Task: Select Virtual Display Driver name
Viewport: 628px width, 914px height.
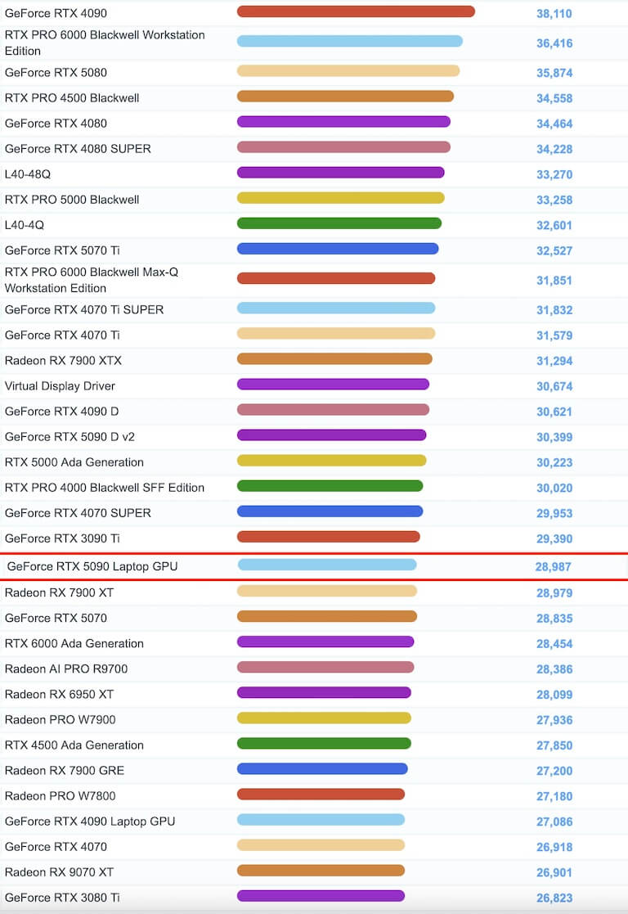Action: (x=60, y=386)
